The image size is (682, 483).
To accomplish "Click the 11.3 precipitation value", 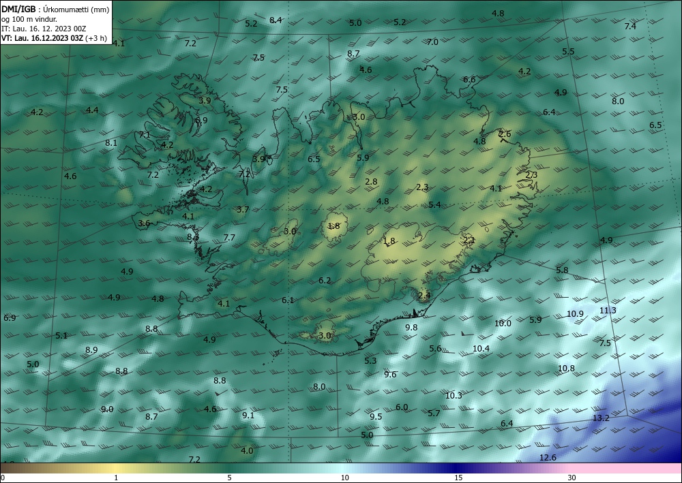I will pyautogui.click(x=608, y=310).
